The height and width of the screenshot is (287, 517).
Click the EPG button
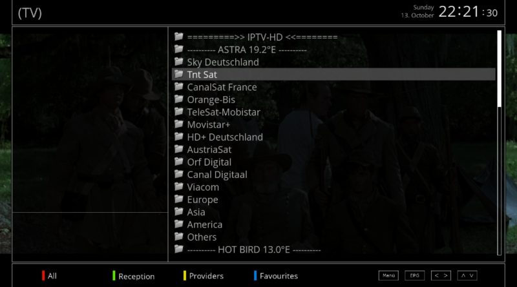pos(414,275)
